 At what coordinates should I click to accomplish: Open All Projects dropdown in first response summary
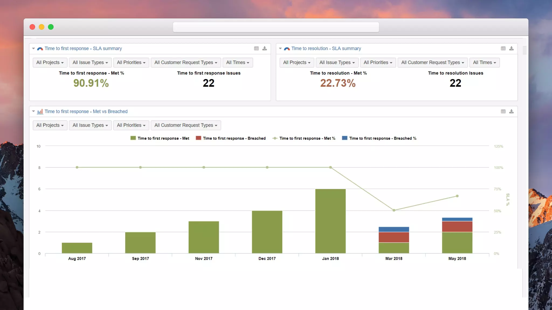(x=50, y=62)
